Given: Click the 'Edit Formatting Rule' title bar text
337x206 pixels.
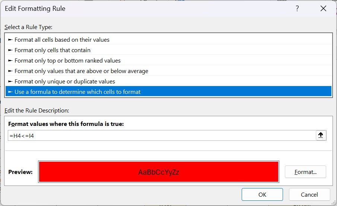Looking at the screenshot, I should [35, 9].
